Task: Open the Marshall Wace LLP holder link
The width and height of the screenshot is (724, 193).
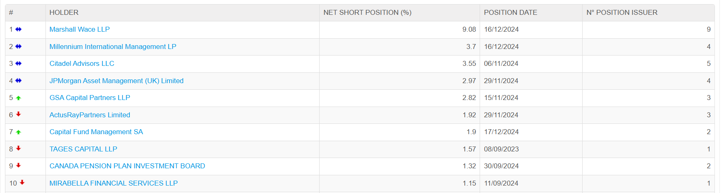Action: click(79, 29)
